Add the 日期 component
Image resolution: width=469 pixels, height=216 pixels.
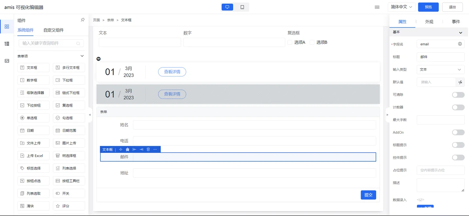point(33,130)
